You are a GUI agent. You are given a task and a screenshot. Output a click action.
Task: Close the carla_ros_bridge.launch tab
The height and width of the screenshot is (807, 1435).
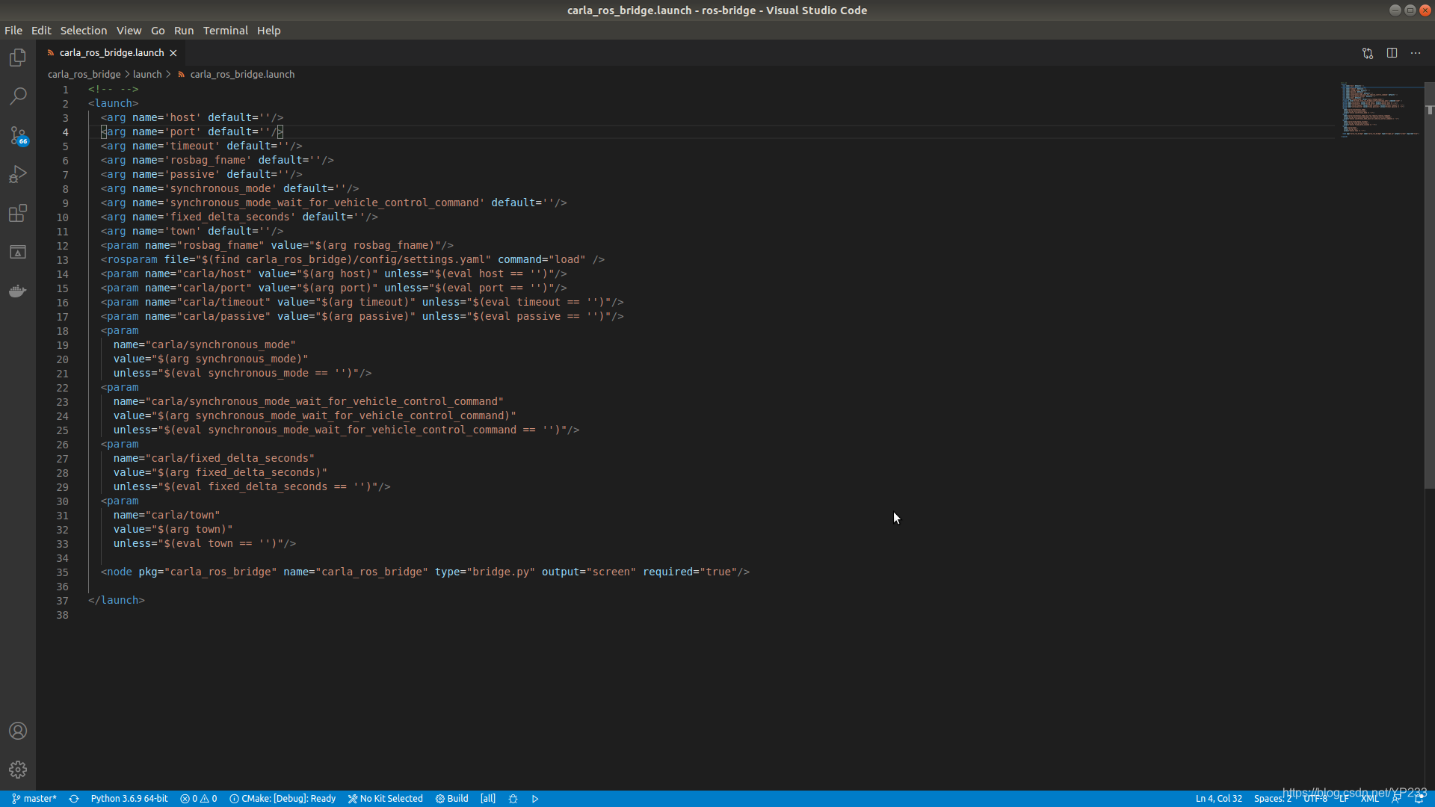pos(173,53)
